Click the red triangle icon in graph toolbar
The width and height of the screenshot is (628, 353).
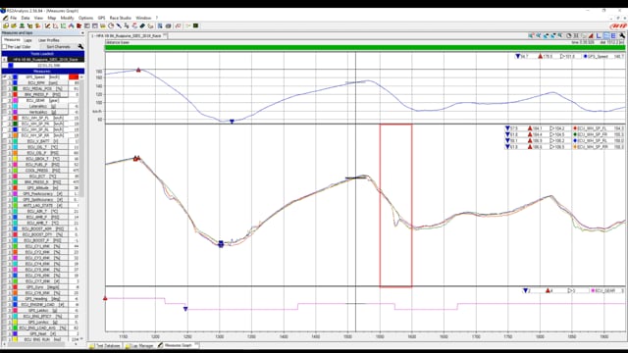click(591, 36)
